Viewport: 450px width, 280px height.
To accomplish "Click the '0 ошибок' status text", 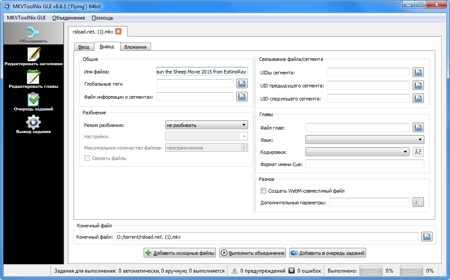I will (x=309, y=271).
